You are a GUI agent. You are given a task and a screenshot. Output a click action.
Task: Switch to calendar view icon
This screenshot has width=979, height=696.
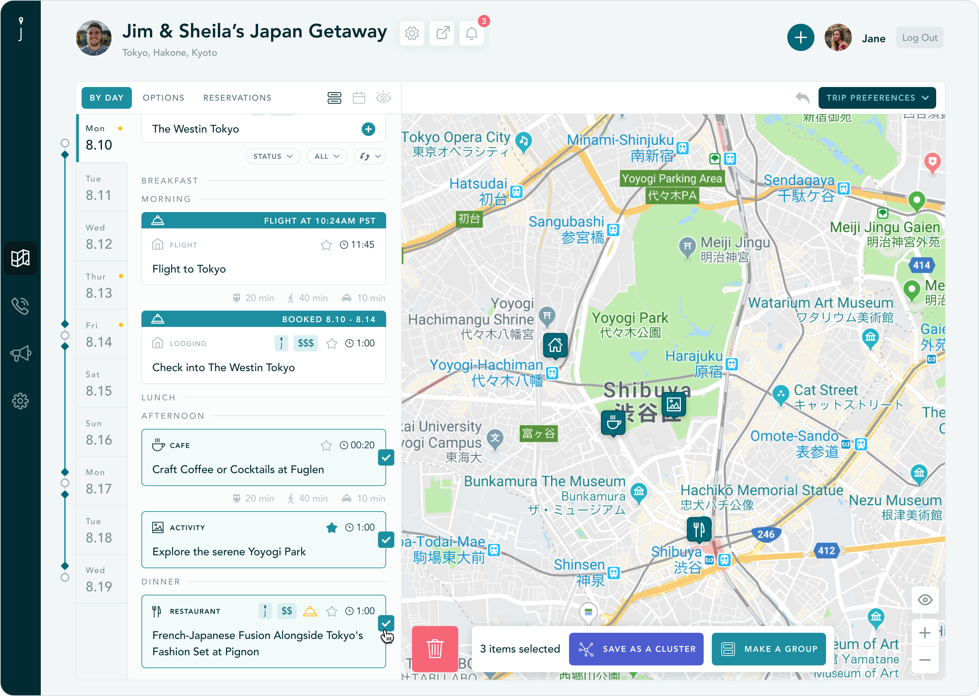(x=359, y=98)
